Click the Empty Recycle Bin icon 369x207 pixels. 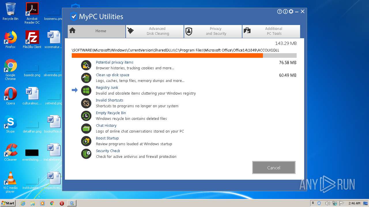click(x=86, y=116)
